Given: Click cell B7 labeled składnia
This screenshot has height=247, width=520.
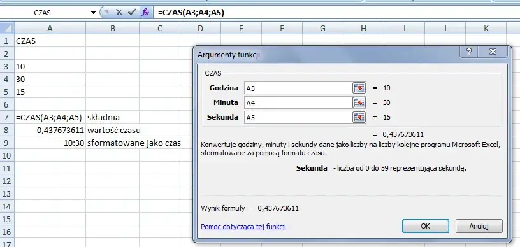Looking at the screenshot, I should [112, 117].
